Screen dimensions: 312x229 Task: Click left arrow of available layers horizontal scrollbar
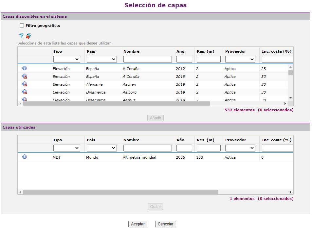(x=20, y=104)
